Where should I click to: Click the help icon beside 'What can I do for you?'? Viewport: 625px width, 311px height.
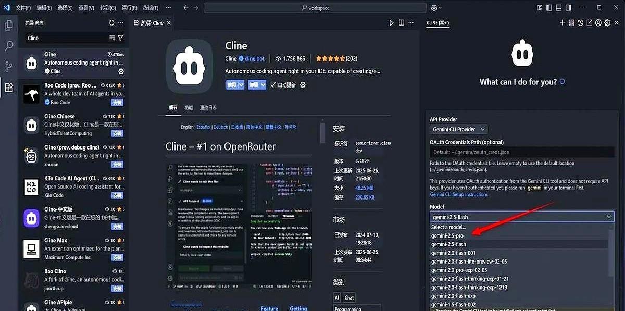click(562, 82)
